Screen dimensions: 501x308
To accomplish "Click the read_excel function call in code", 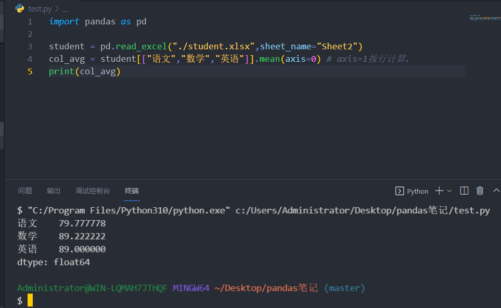I will click(x=141, y=46).
